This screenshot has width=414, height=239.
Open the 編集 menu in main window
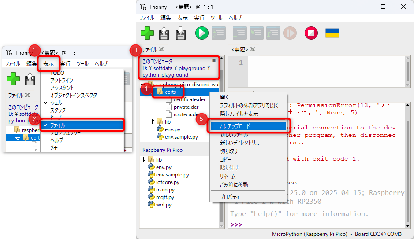coord(165,18)
